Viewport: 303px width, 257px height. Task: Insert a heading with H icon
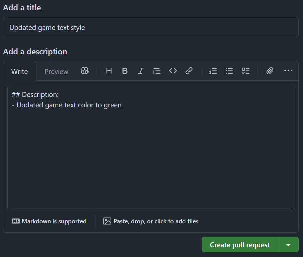[x=109, y=71]
